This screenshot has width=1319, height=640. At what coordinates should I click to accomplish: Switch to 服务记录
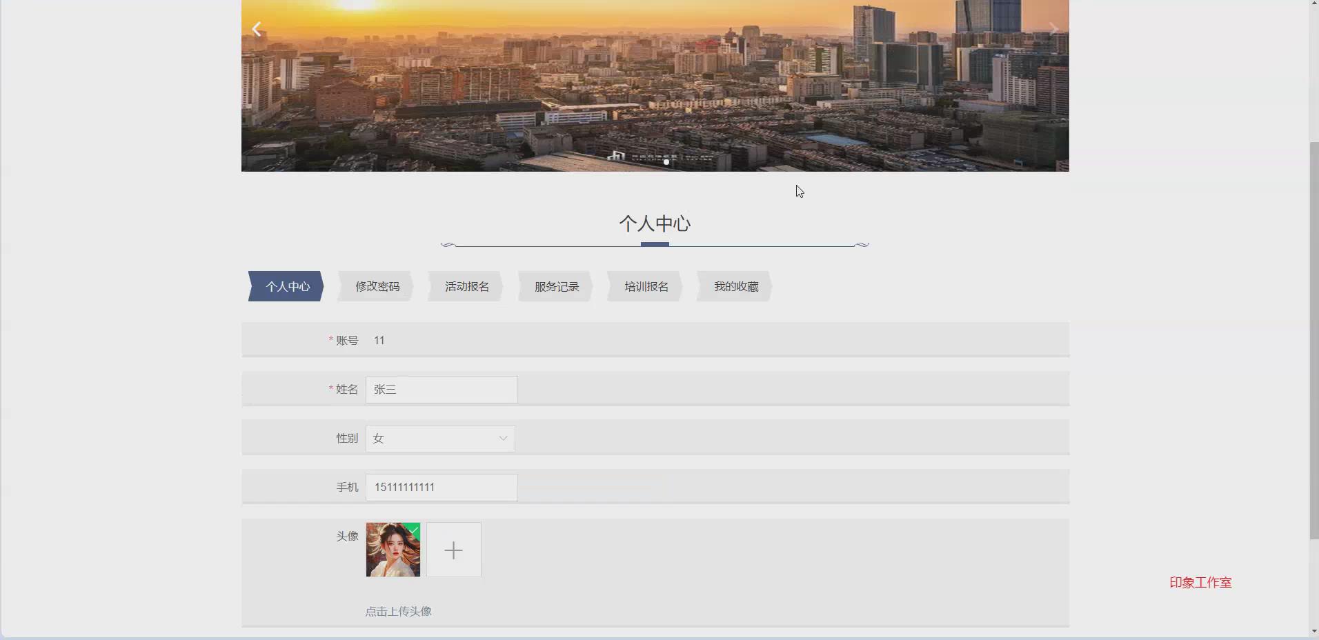[x=555, y=286]
